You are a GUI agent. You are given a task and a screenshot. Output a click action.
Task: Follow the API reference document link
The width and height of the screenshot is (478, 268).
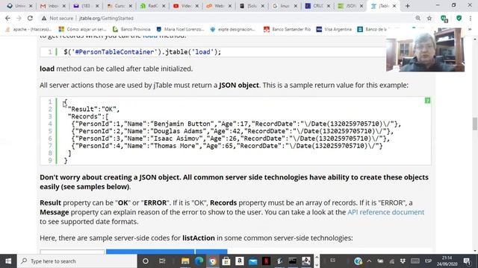(385, 212)
